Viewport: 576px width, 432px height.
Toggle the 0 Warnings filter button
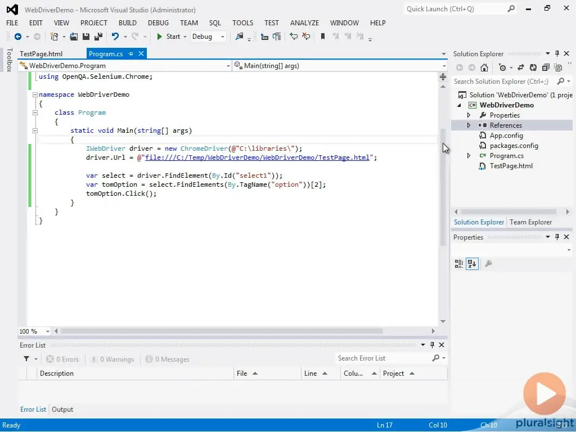tap(112, 359)
